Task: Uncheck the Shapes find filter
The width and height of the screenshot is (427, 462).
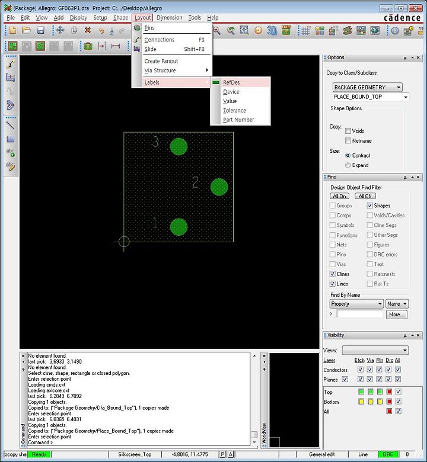Action: (369, 206)
